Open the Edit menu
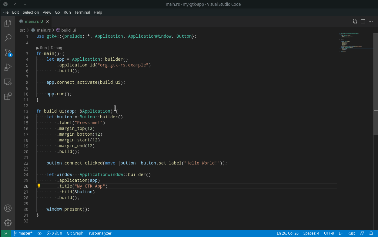The image size is (378, 237). click(15, 12)
